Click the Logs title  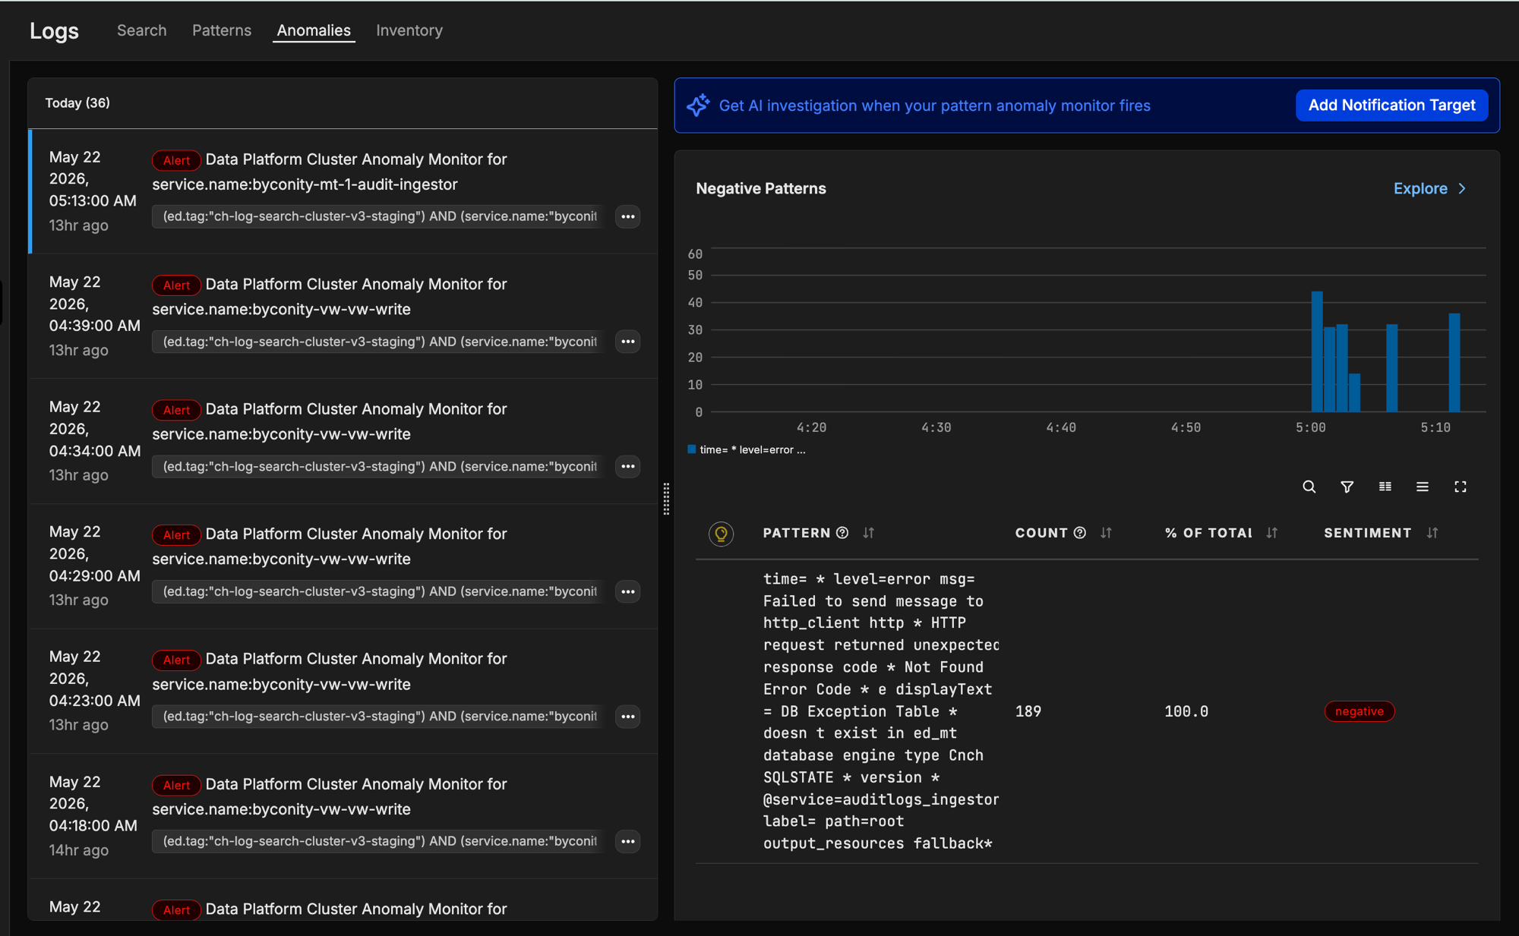click(54, 30)
